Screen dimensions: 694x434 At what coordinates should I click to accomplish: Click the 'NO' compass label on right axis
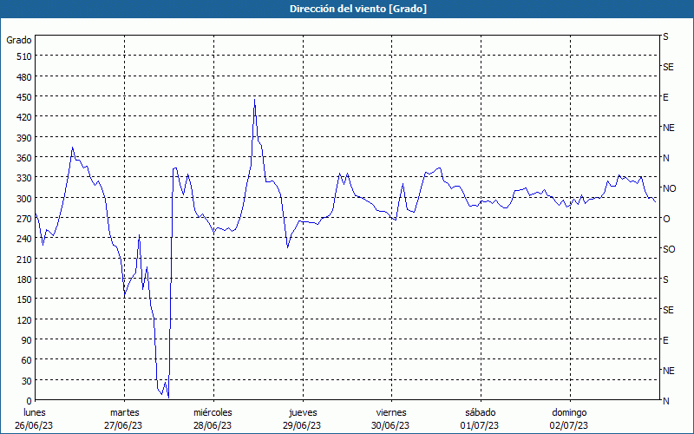pos(670,188)
